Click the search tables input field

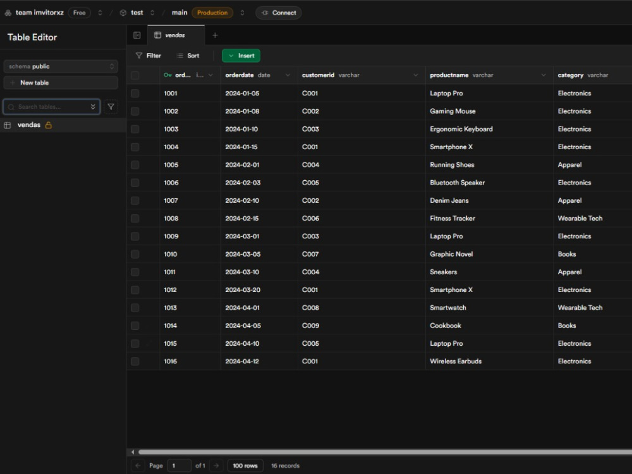click(x=52, y=107)
